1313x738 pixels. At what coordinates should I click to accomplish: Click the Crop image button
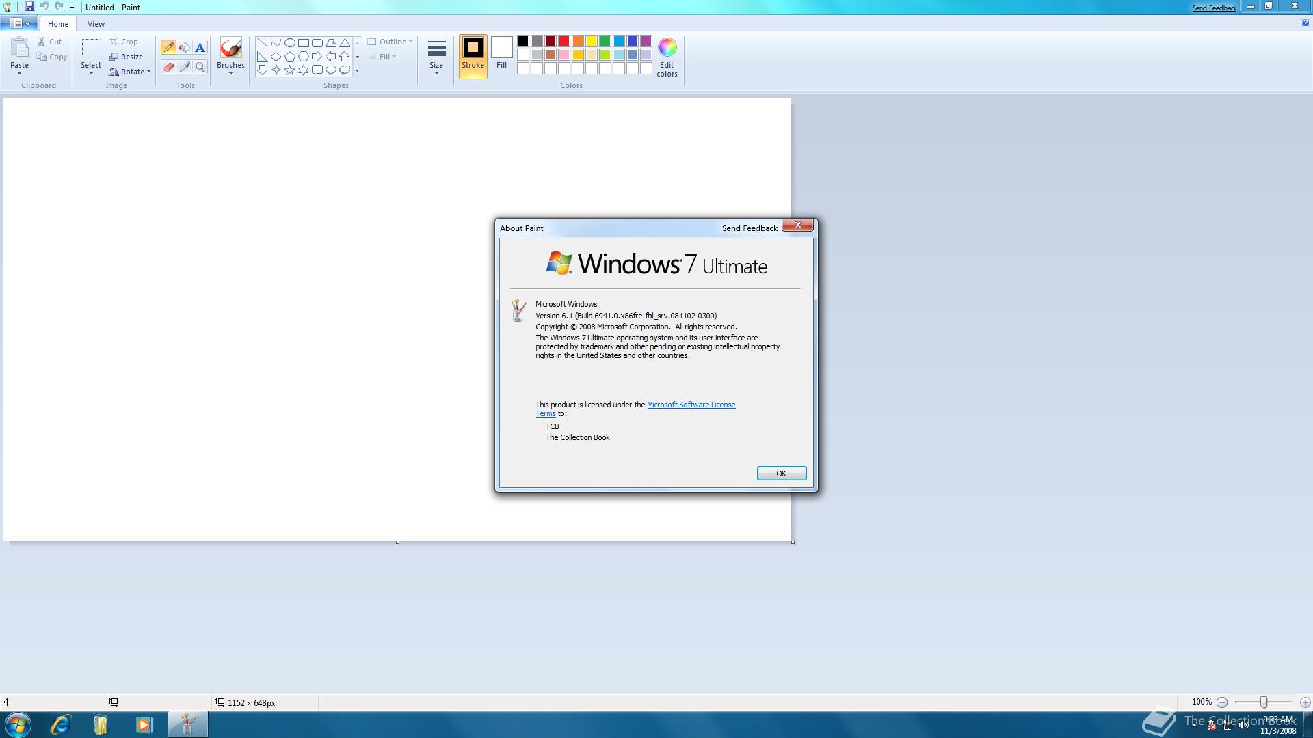click(124, 42)
